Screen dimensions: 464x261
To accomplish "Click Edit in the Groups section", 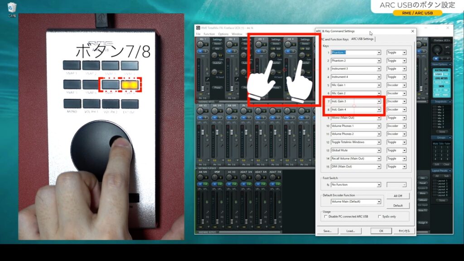I will click(437, 164).
